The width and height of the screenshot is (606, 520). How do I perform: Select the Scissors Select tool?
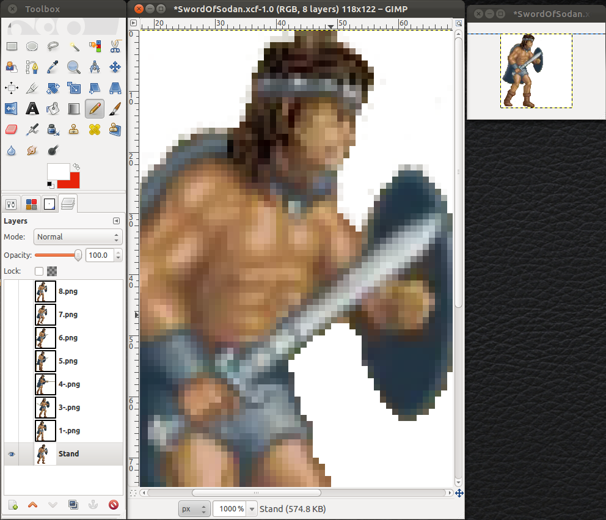pos(115,46)
